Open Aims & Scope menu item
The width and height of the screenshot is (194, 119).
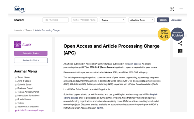tap(24, 81)
